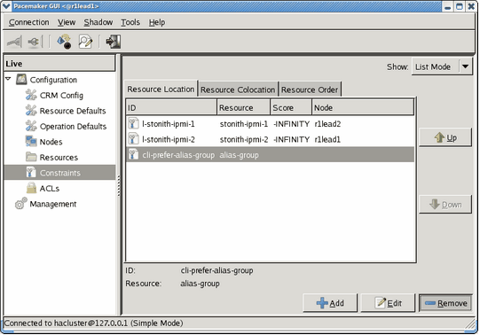This screenshot has width=480, height=335.
Task: Open the Connection menu
Action: click(x=28, y=22)
